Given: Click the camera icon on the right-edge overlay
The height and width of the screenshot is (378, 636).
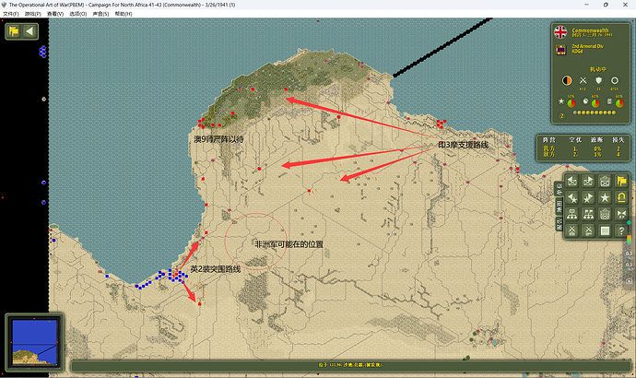Looking at the screenshot, I should 630,281.
